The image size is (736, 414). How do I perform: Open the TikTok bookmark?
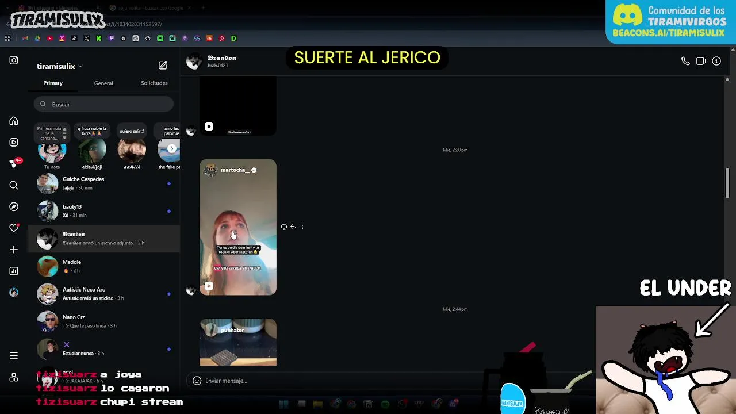tap(74, 39)
